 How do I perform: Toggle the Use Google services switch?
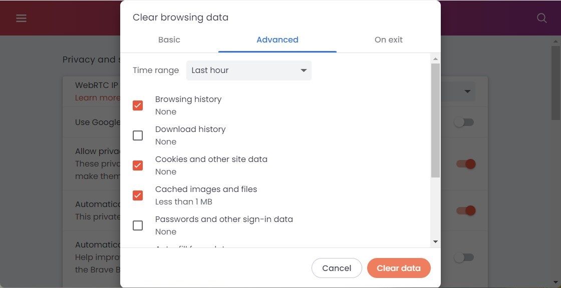(464, 122)
